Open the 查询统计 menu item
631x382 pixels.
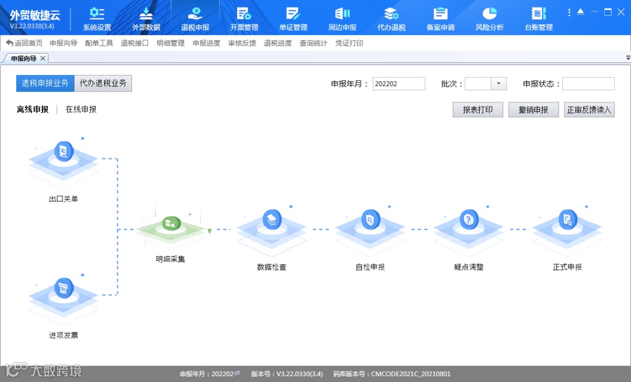[314, 43]
